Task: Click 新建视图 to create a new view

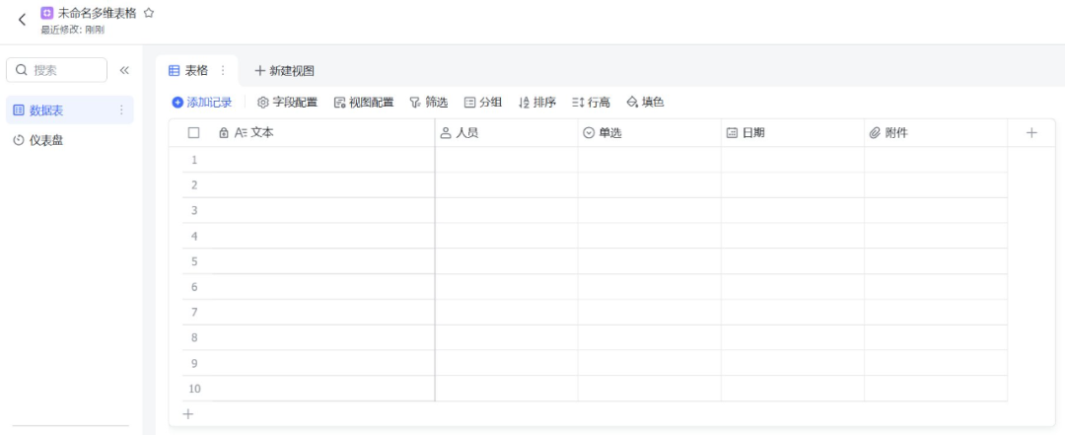Action: click(x=284, y=71)
